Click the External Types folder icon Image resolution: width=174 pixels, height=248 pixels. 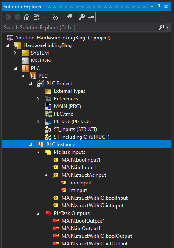point(48,91)
